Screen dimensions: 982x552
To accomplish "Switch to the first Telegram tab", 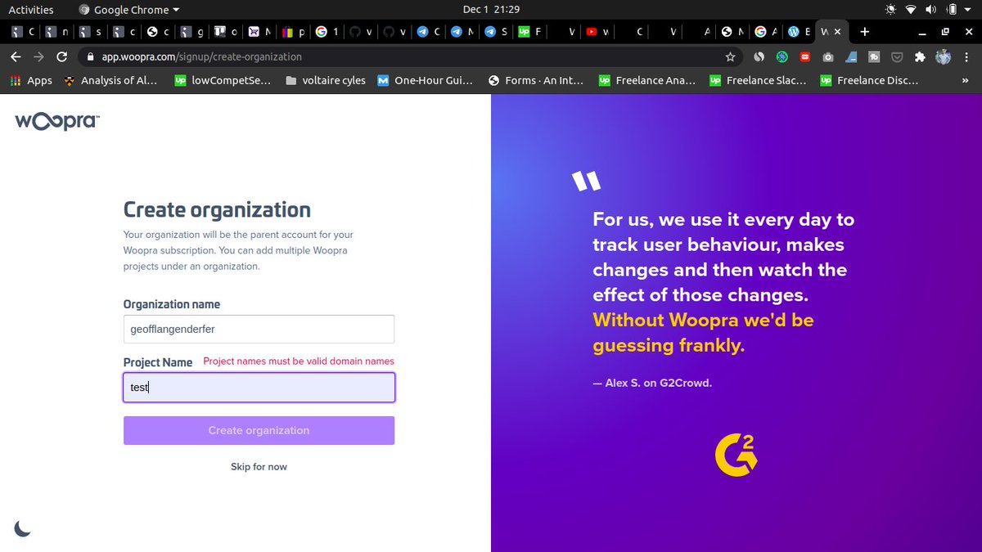I will coord(427,32).
